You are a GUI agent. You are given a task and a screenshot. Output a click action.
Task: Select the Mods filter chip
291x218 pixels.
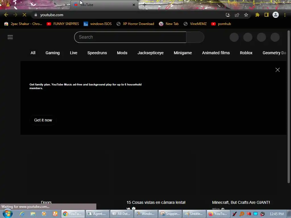pos(122,53)
